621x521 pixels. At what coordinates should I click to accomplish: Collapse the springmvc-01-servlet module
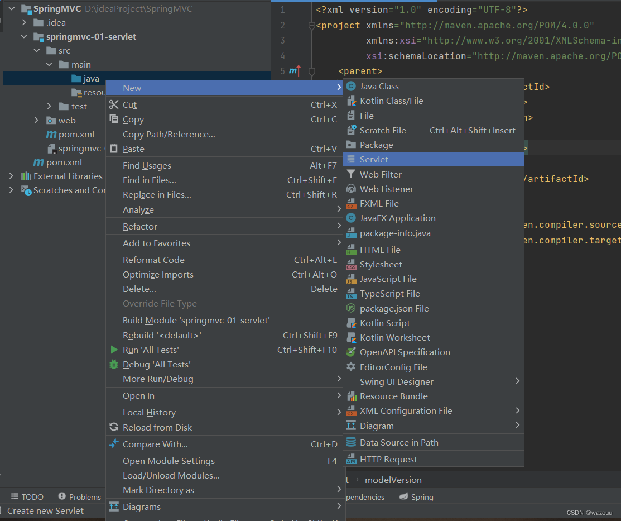point(24,36)
